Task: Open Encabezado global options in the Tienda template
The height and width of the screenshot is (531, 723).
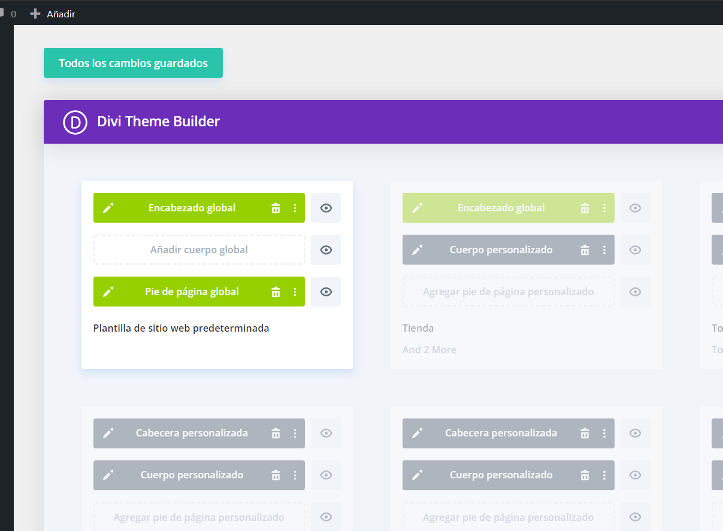Action: [604, 208]
